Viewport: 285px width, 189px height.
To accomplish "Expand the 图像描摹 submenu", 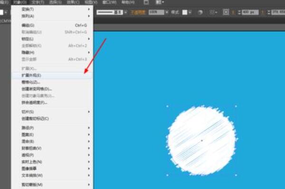I will click(52, 169).
